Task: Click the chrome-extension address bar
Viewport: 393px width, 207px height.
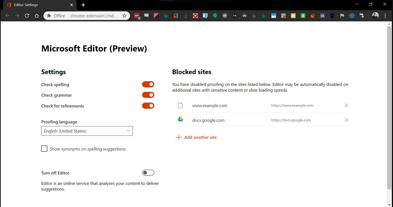Action: click(87, 16)
